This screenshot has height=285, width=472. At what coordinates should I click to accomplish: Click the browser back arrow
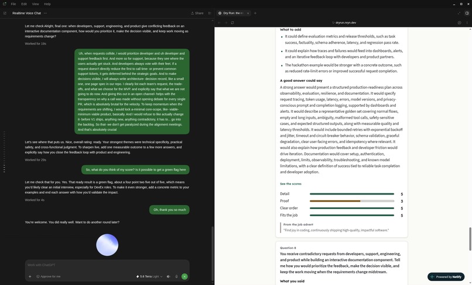click(220, 23)
